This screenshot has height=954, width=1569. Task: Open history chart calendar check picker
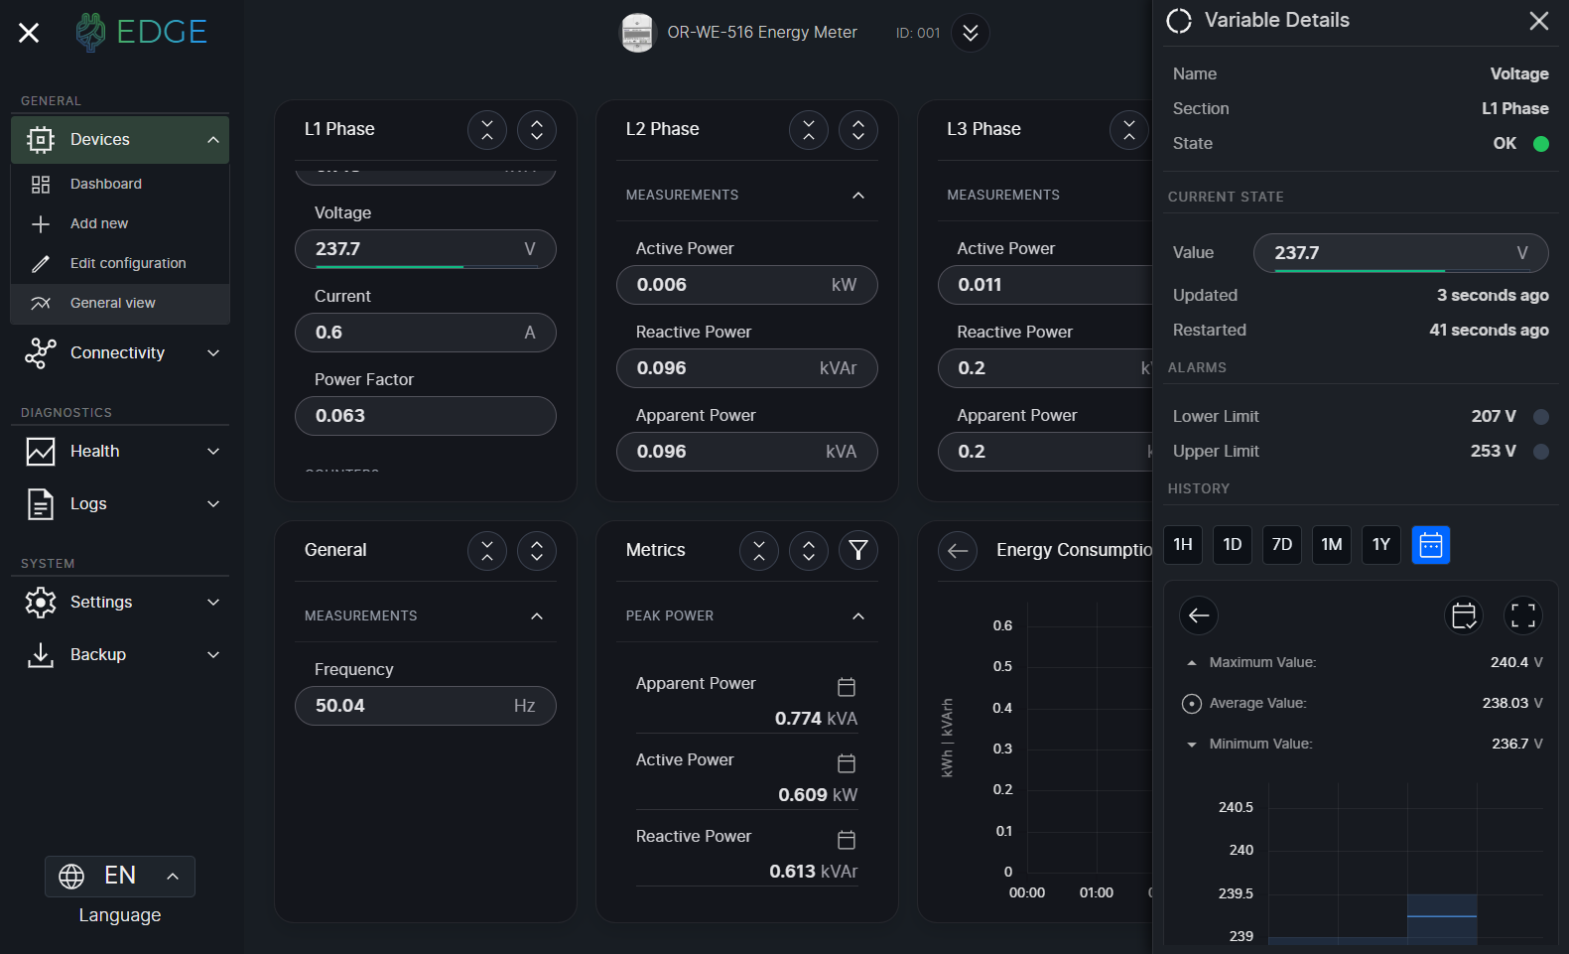click(x=1464, y=615)
